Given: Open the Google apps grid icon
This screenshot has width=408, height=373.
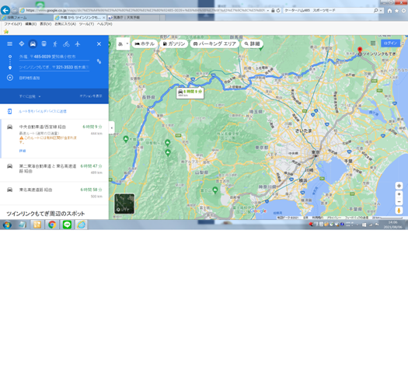Looking at the screenshot, I should click(373, 44).
